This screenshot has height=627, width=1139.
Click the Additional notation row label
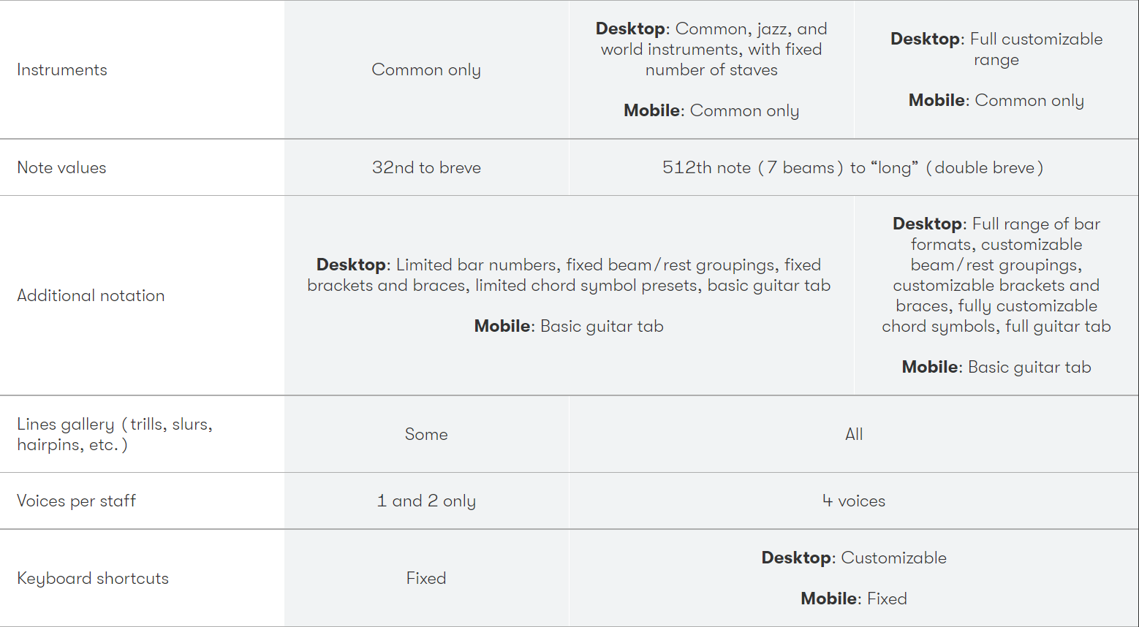coord(91,296)
